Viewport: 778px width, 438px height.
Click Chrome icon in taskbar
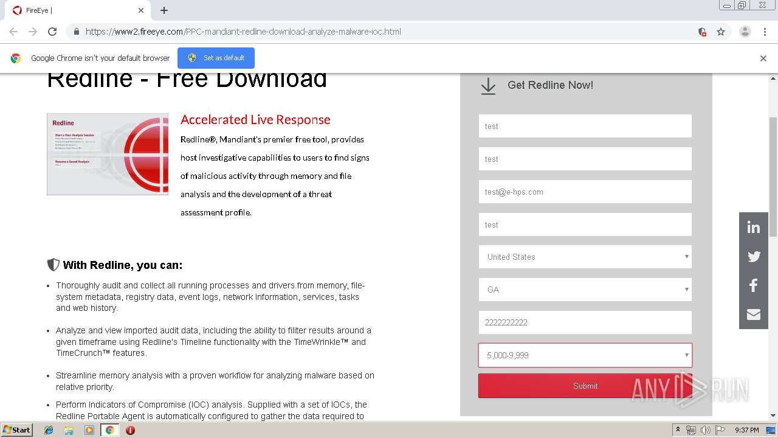tap(110, 430)
